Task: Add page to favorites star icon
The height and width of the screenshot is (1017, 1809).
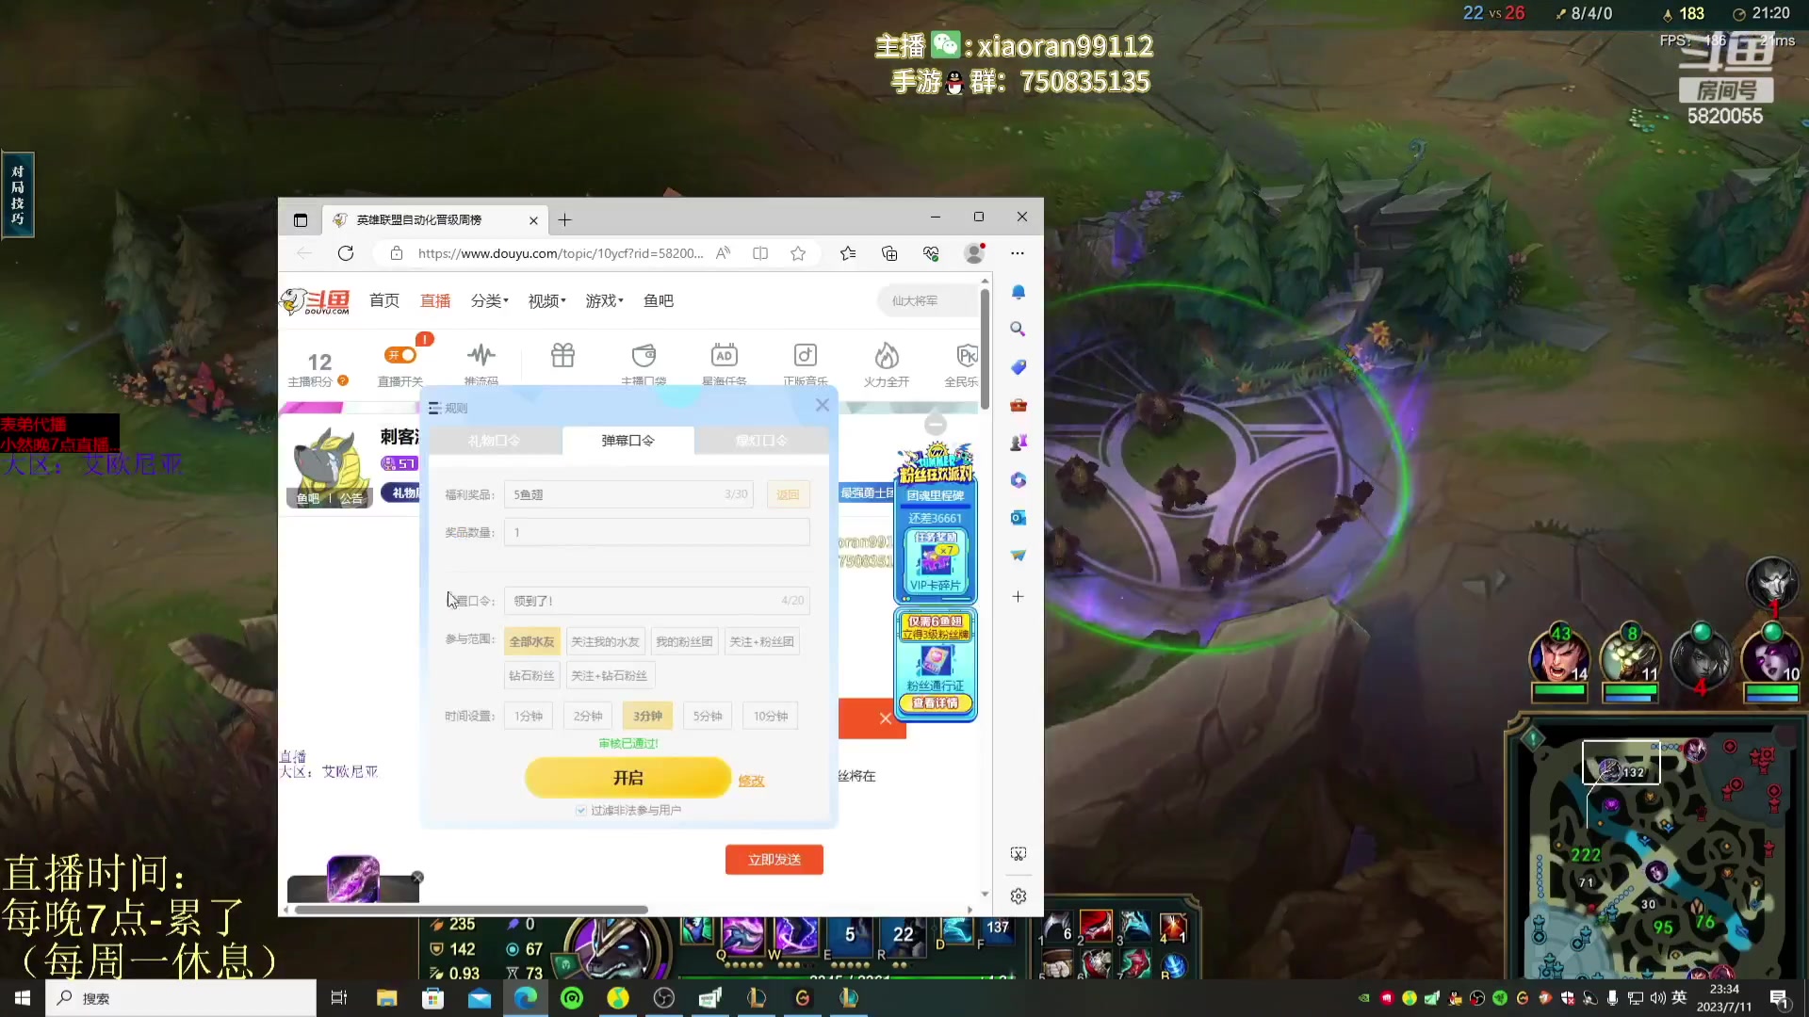Action: pyautogui.click(x=798, y=253)
